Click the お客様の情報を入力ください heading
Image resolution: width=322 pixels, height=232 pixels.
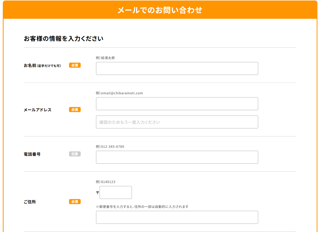(x=63, y=39)
